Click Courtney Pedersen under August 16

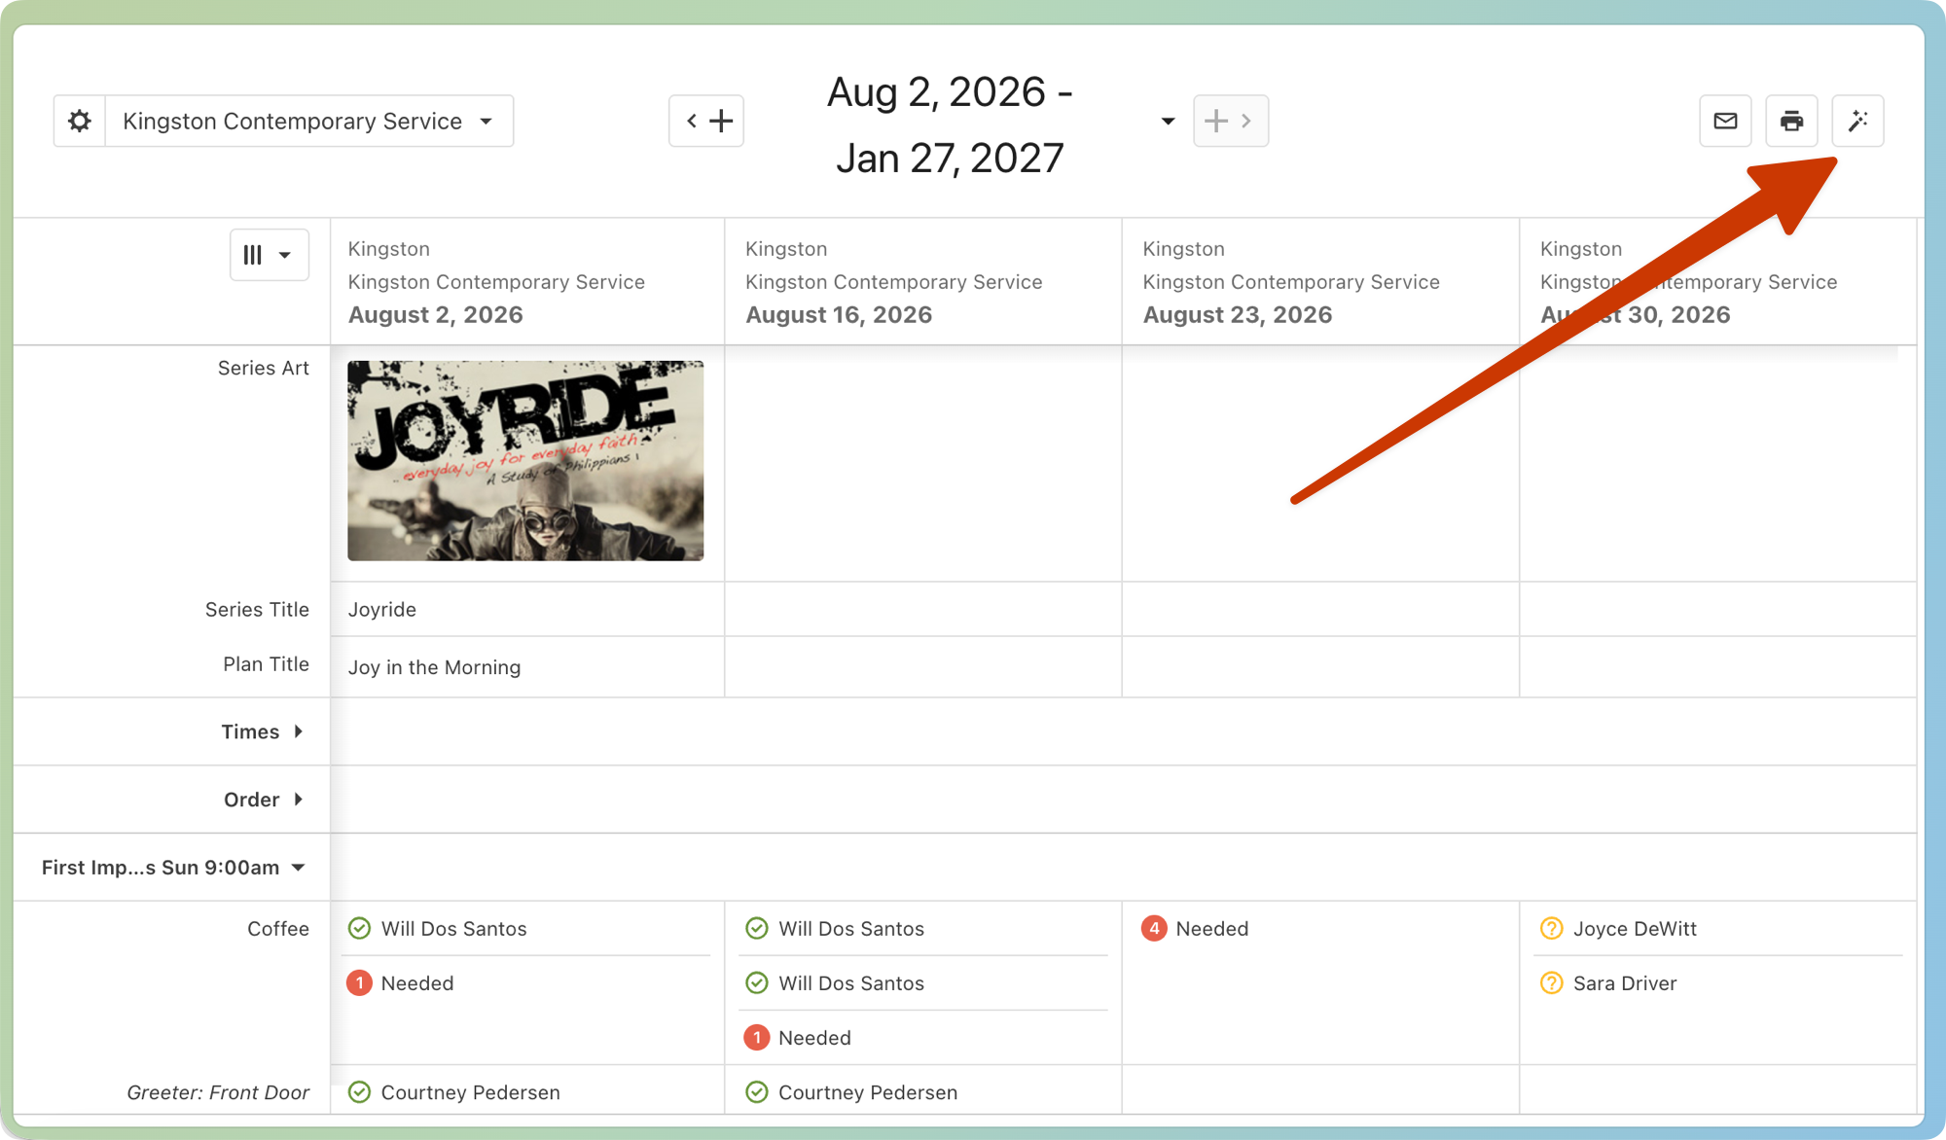(x=868, y=1092)
